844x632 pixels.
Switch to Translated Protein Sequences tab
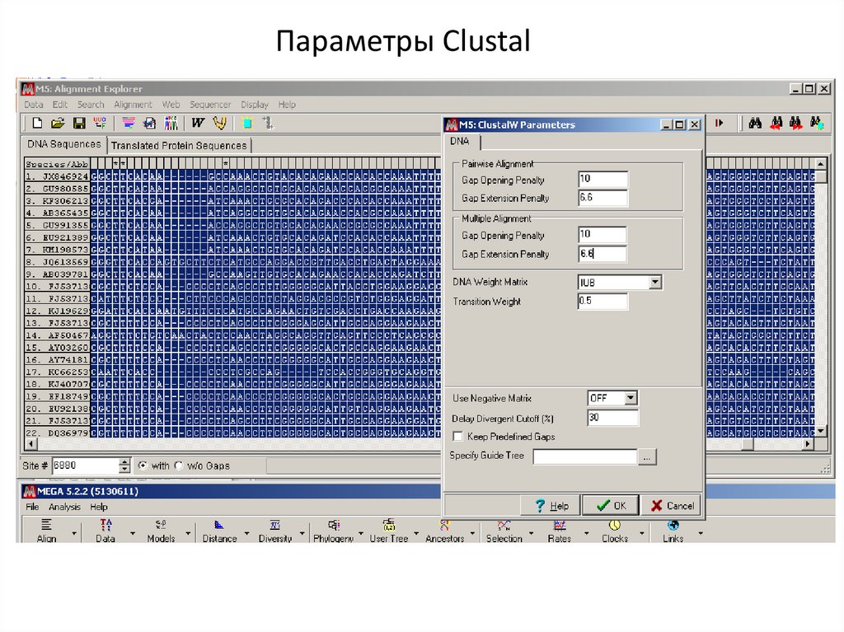[179, 145]
